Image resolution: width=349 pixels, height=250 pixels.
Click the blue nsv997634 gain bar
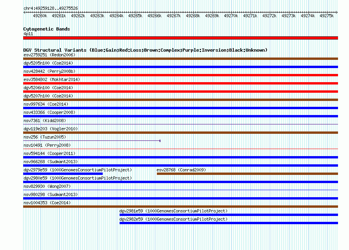(180, 108)
